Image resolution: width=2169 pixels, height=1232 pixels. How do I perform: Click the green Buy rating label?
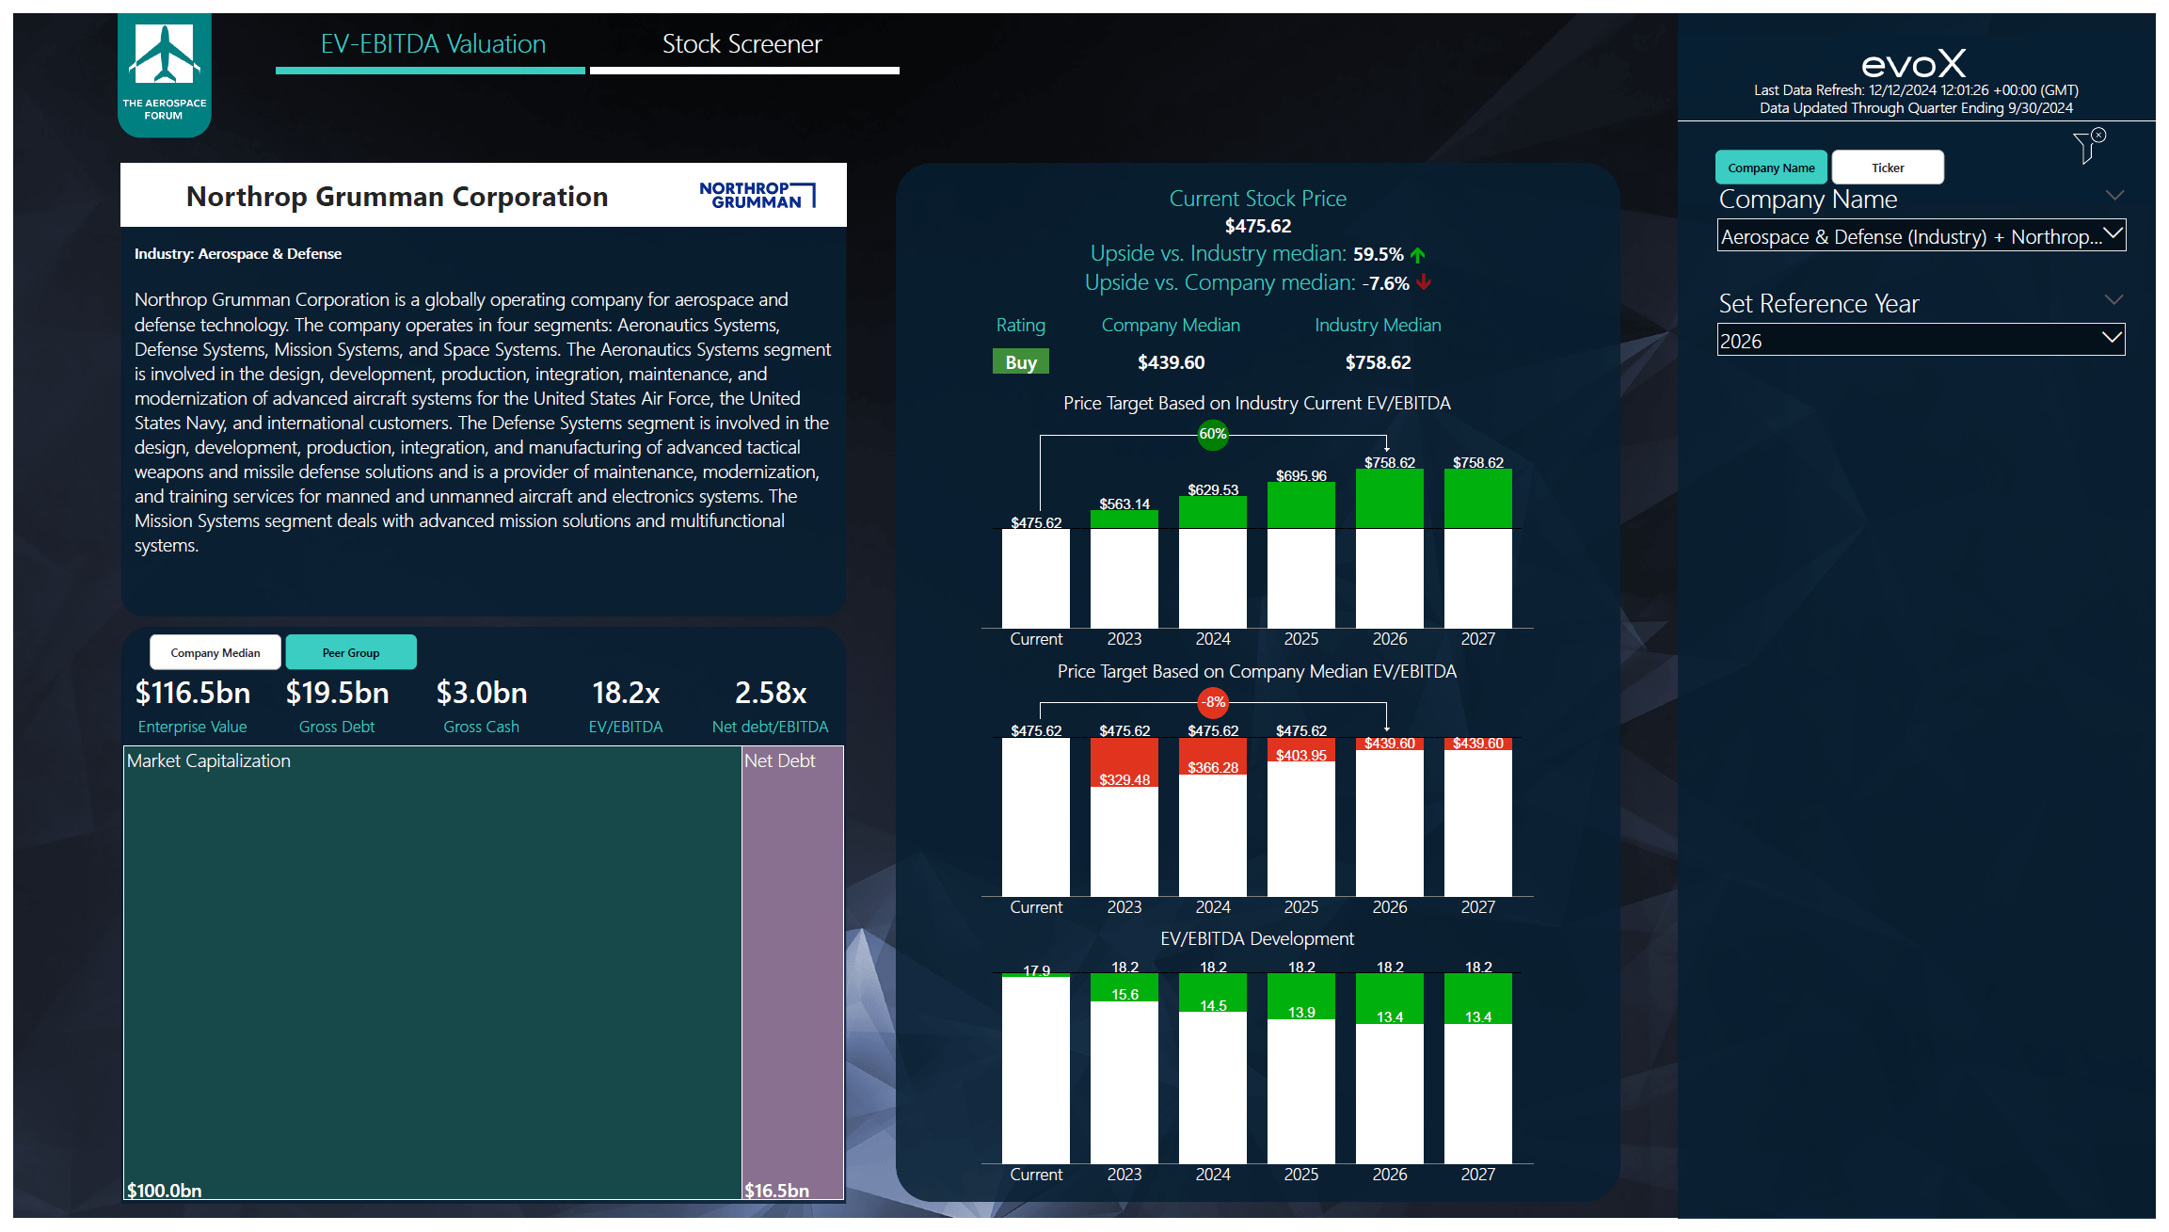1021,362
